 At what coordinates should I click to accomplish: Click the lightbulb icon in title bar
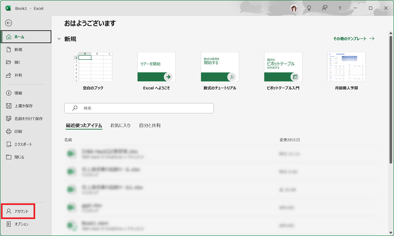(309, 8)
